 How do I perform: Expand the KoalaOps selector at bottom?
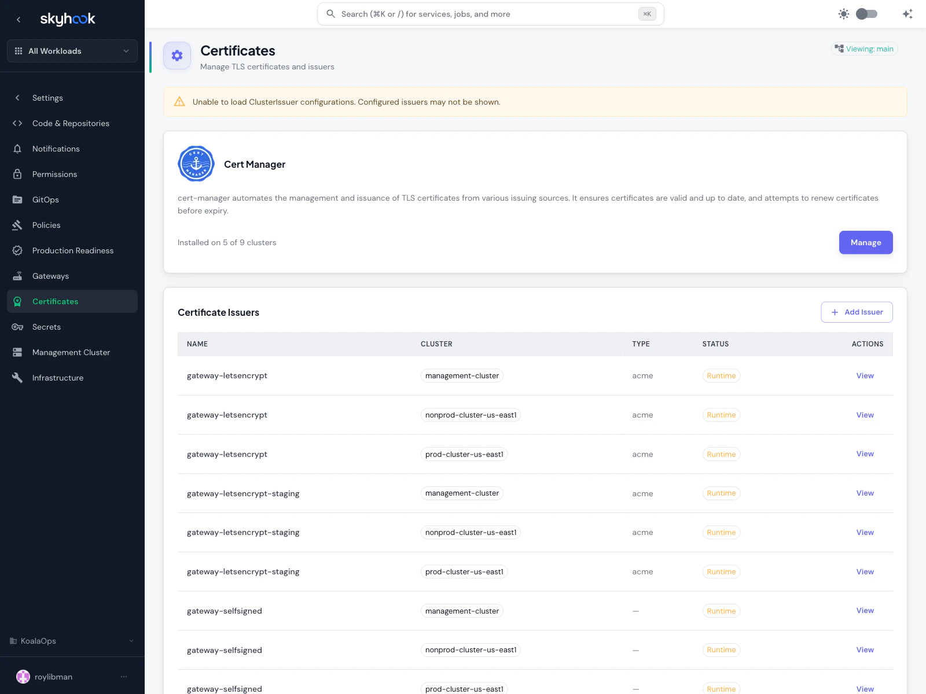[72, 641]
